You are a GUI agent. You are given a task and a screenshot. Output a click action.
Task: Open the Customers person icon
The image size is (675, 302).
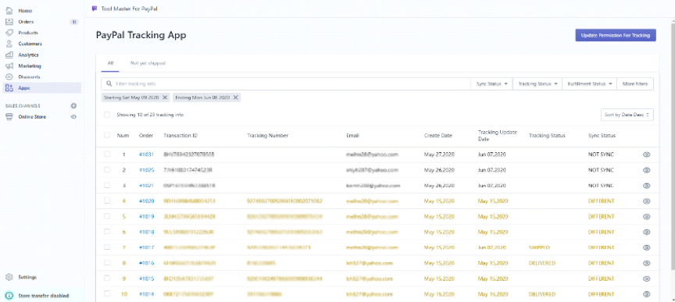tap(9, 44)
